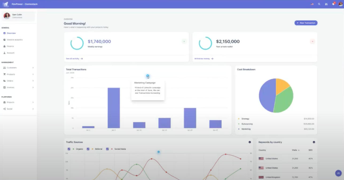Toggle the Social Media checkbox

(107, 149)
